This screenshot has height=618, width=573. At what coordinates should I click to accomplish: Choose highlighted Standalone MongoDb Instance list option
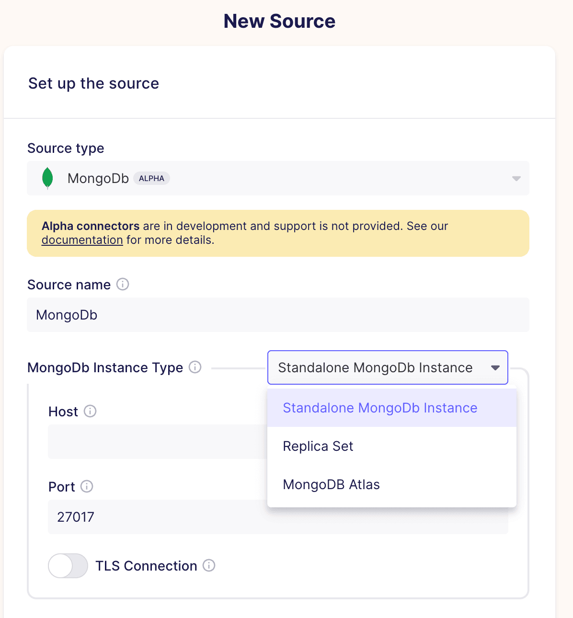pos(380,408)
